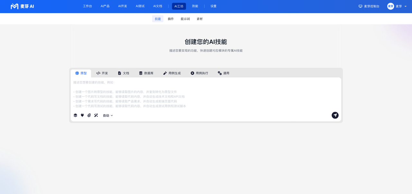
Task: Select the 用例生成 skill tab
Action: 172,73
